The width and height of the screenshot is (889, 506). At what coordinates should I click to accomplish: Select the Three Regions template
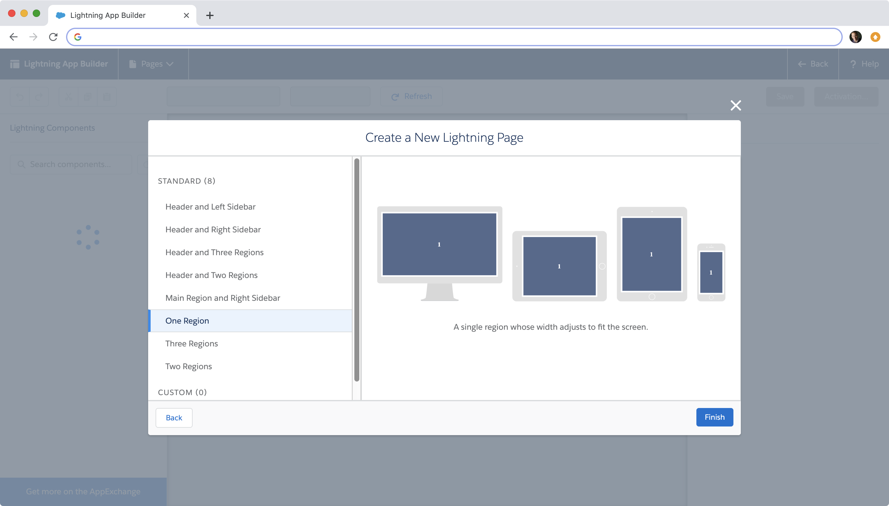(250, 344)
